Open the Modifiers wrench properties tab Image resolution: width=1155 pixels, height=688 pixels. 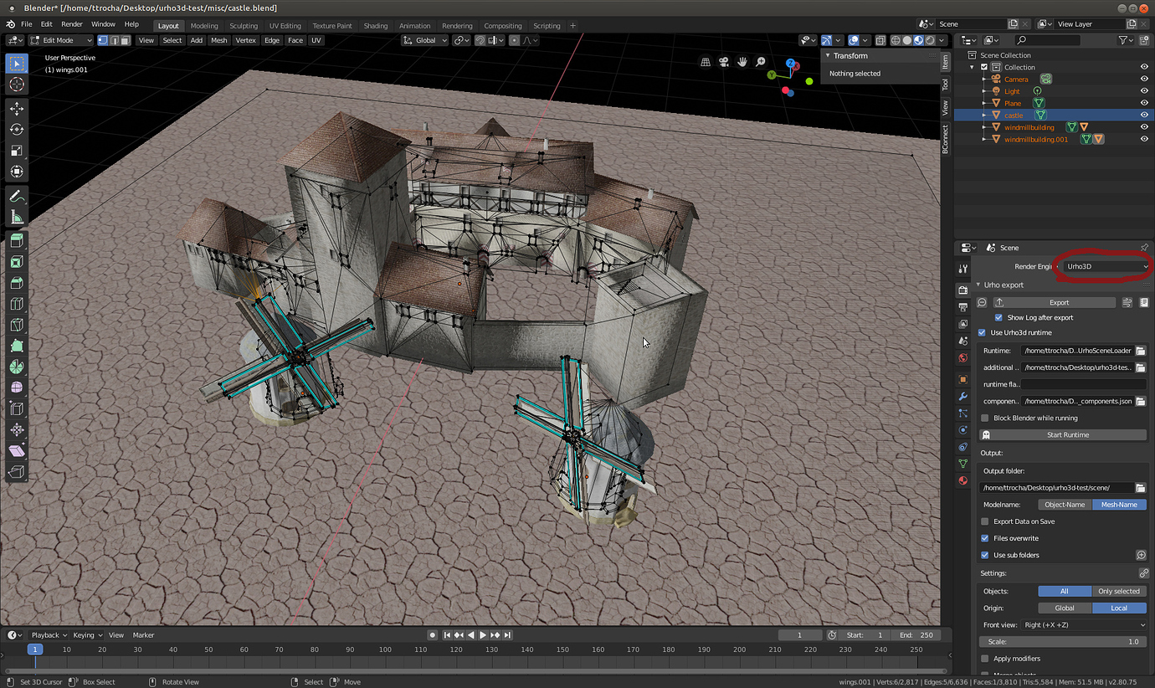[963, 396]
